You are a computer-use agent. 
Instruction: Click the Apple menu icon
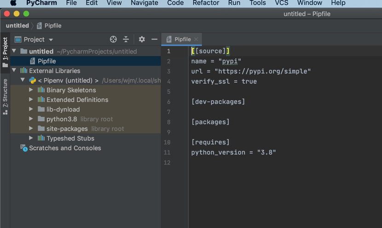coord(13,3)
